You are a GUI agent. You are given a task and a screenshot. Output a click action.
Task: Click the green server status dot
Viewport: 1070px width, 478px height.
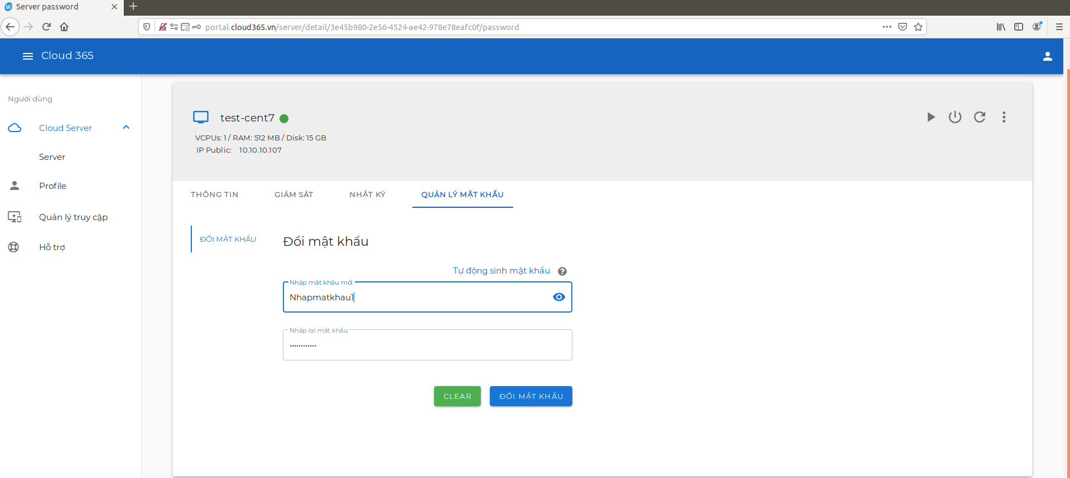(x=284, y=118)
